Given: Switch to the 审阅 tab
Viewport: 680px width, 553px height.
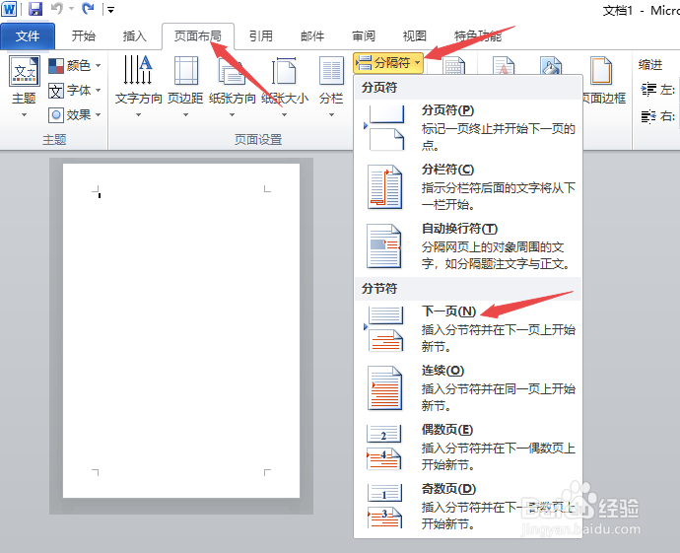Looking at the screenshot, I should (x=364, y=36).
